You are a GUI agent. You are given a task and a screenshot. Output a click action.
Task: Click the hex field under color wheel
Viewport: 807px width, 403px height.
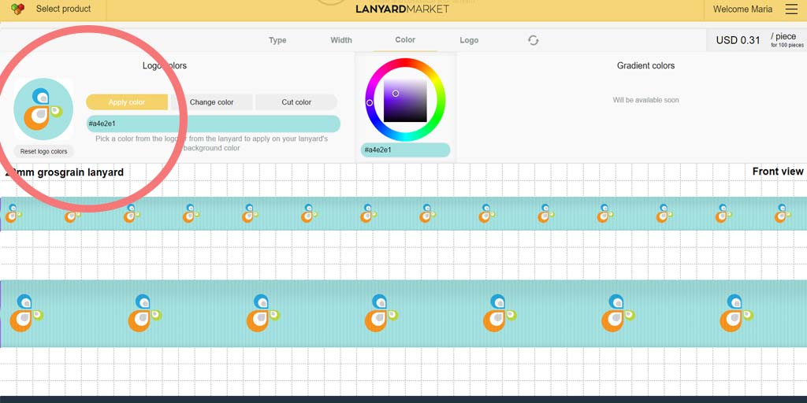[x=406, y=150]
